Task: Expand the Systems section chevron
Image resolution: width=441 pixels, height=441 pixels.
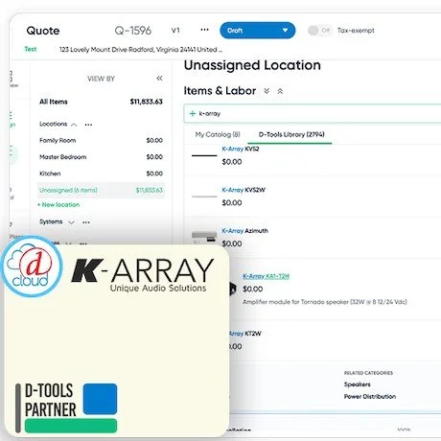Action: 71,222
